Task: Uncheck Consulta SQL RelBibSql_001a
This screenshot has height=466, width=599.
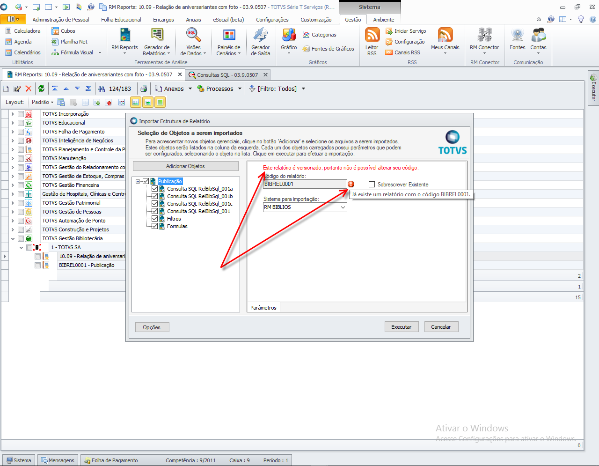Action: pyautogui.click(x=154, y=189)
